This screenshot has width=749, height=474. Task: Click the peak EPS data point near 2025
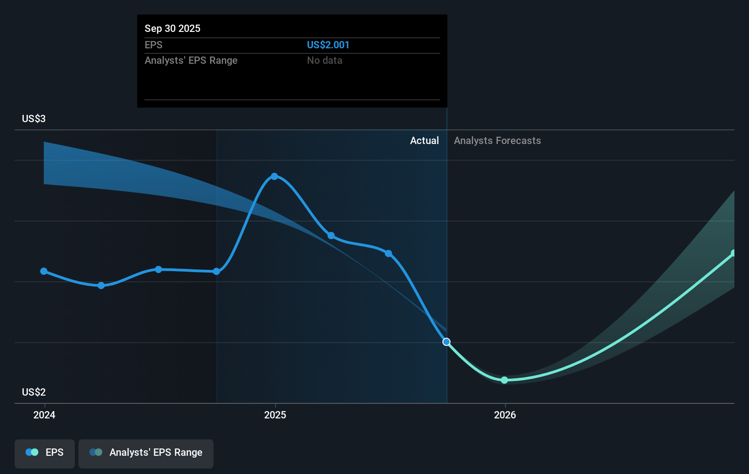pyautogui.click(x=275, y=176)
